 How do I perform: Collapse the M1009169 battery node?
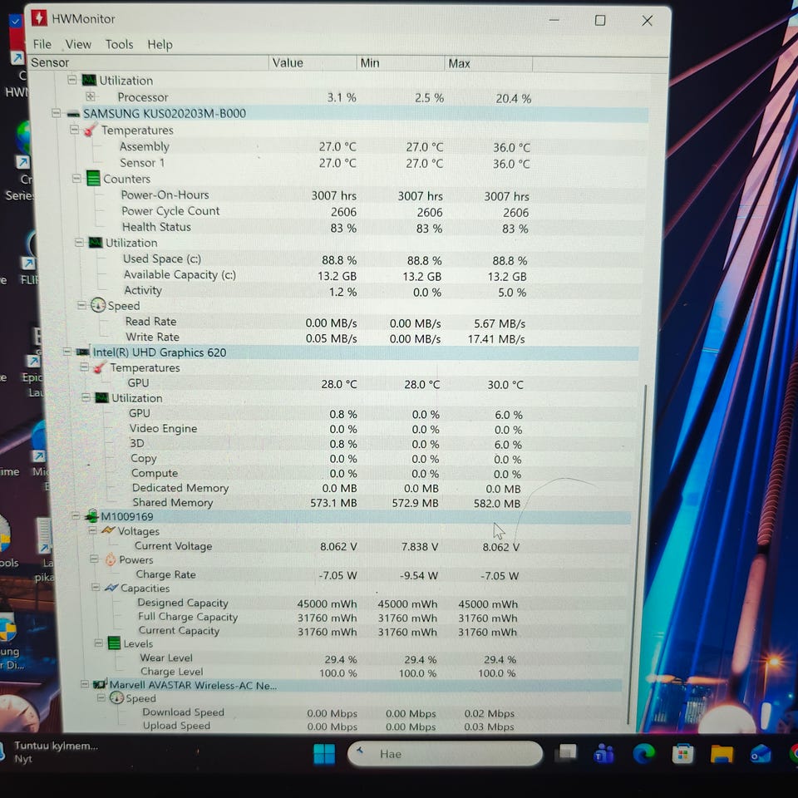76,516
